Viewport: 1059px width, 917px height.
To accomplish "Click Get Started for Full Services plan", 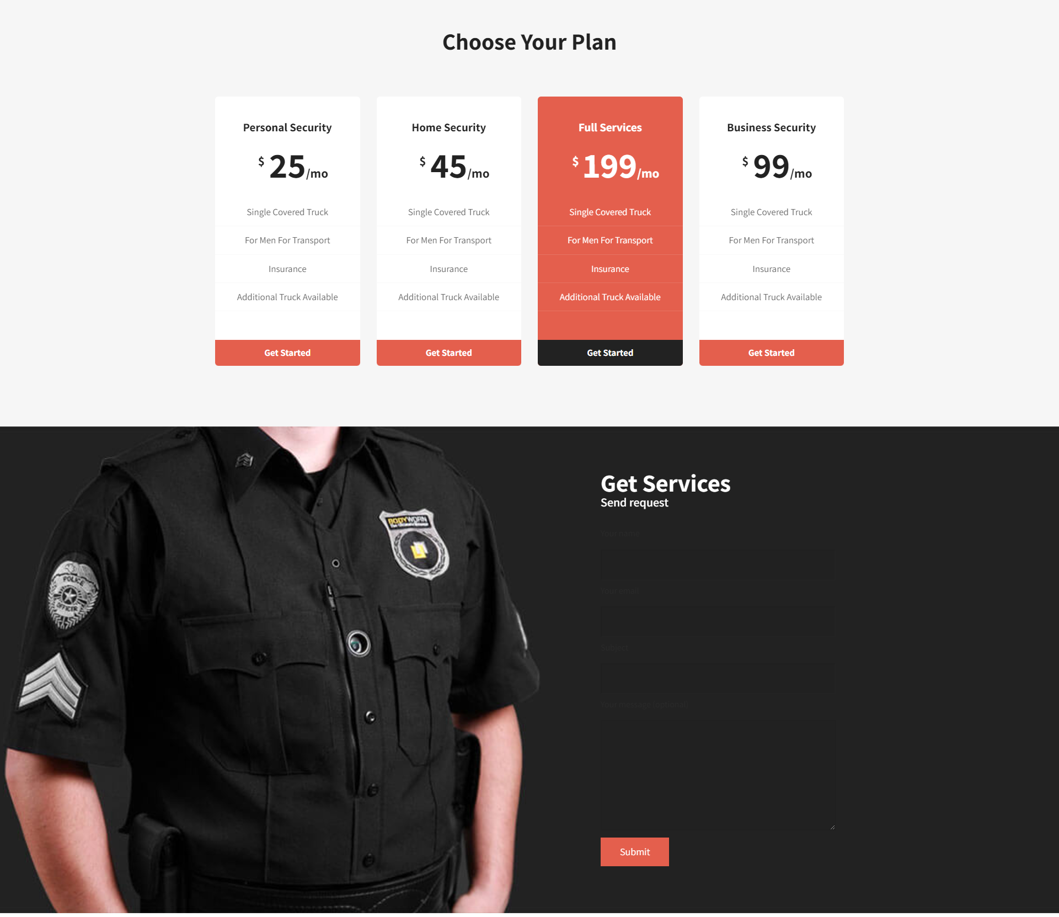I will [609, 352].
